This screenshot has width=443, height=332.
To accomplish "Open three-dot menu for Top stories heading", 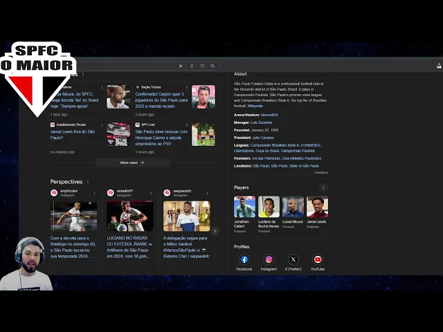I will coord(83,75).
